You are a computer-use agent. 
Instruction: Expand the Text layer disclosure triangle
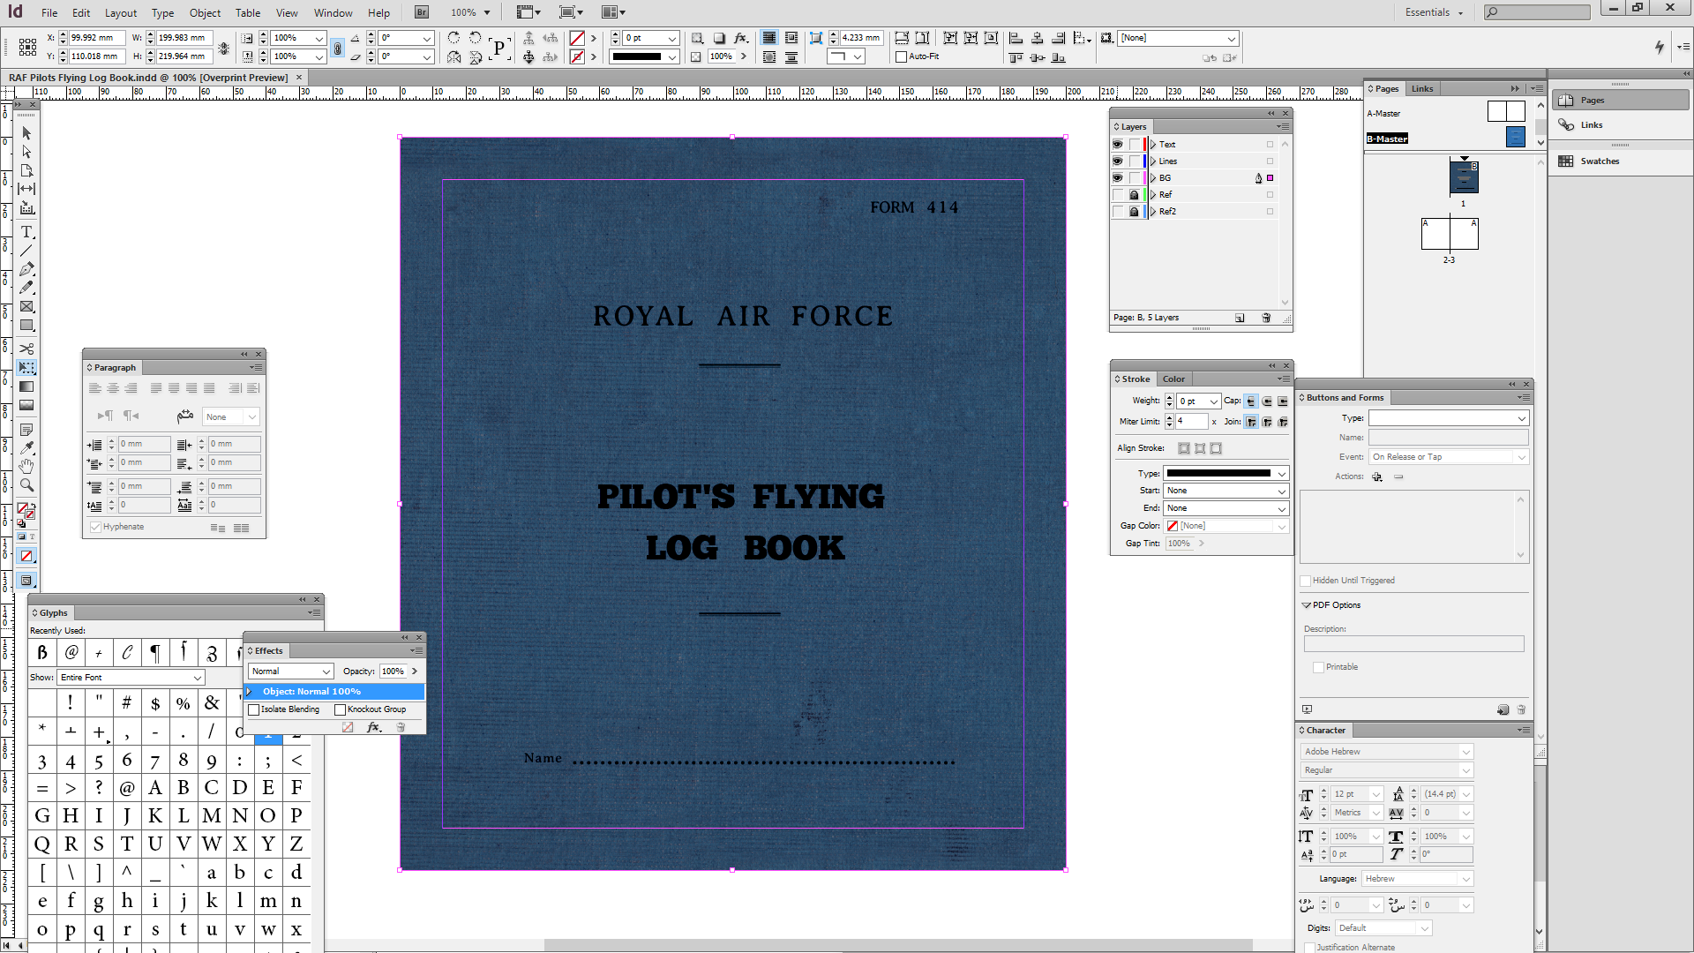click(1153, 144)
